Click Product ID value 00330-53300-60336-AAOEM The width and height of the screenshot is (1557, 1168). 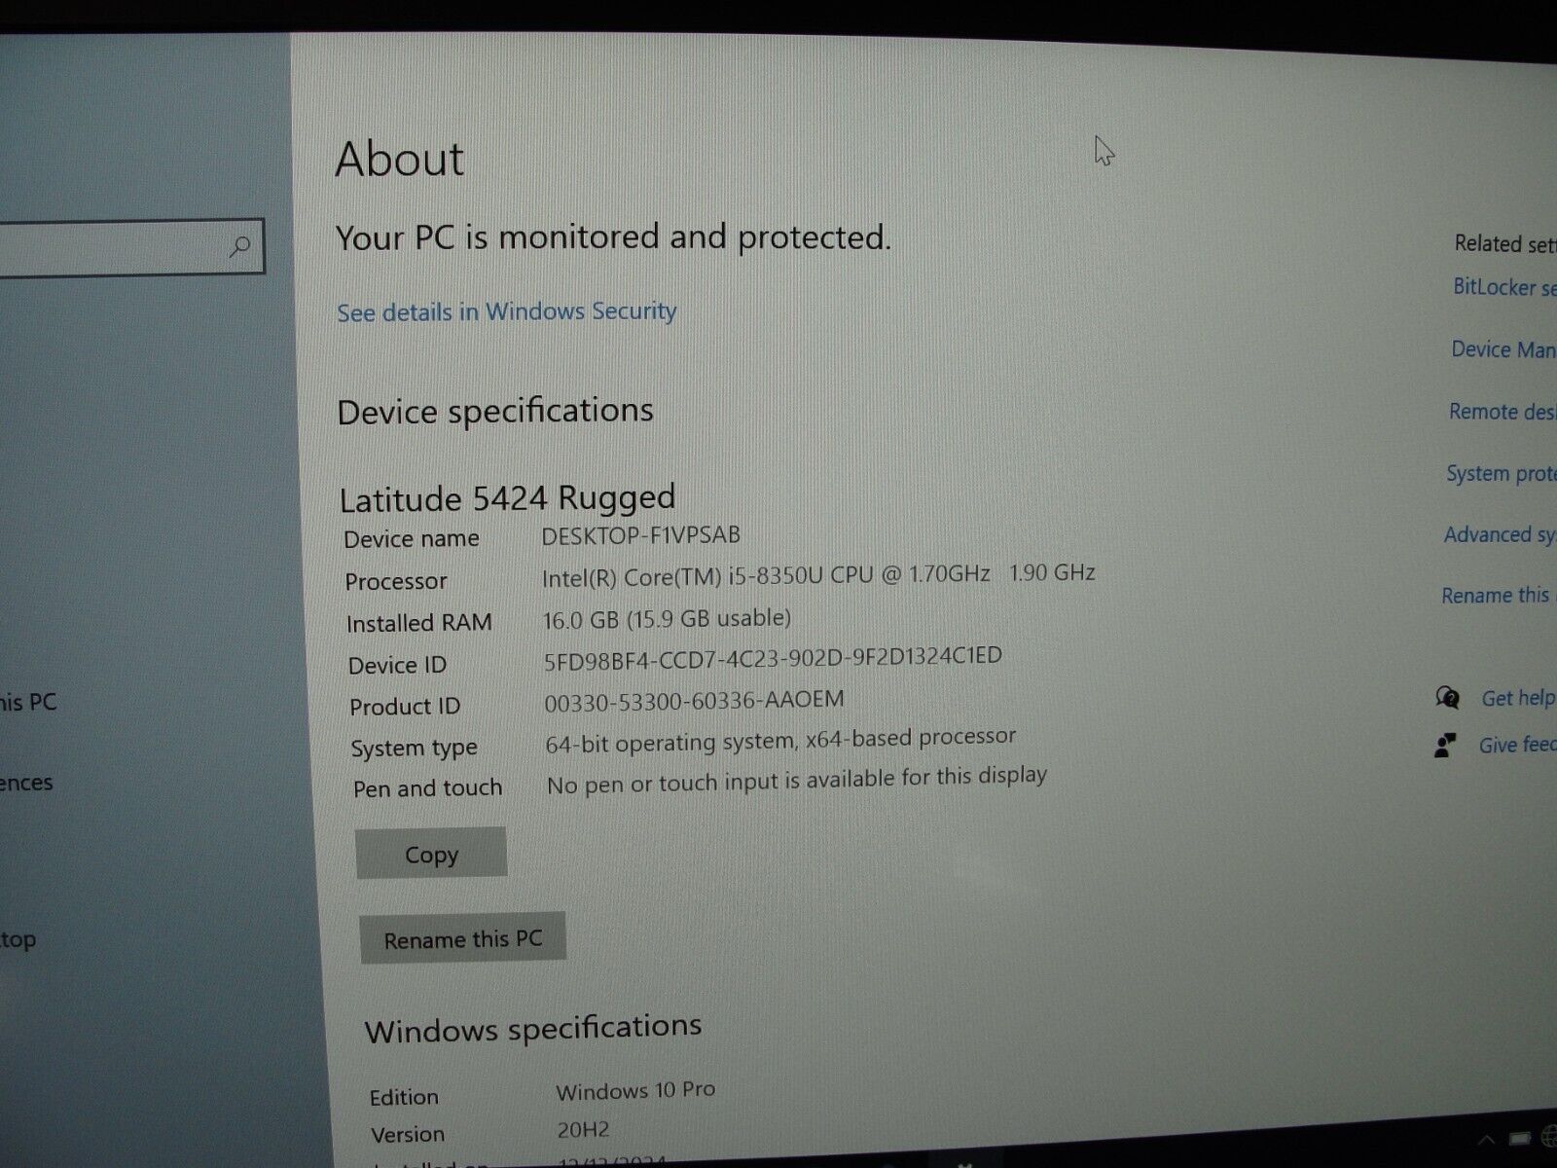point(694,701)
